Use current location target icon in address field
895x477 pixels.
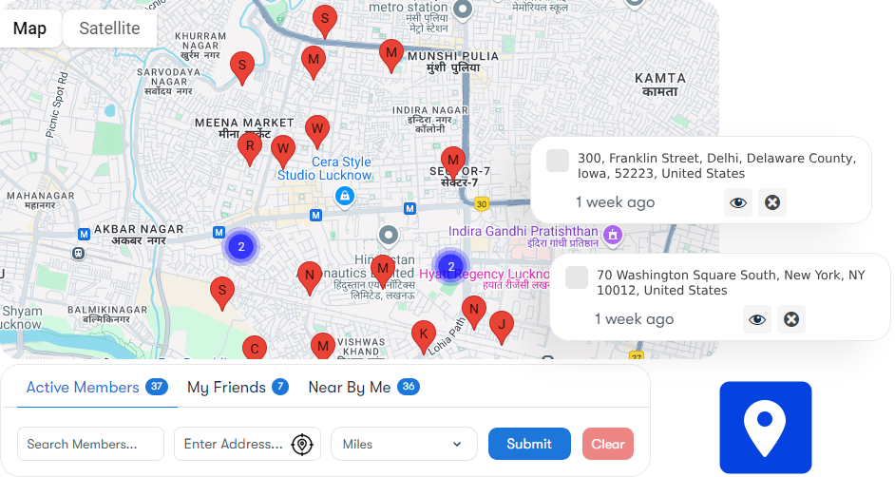click(302, 444)
